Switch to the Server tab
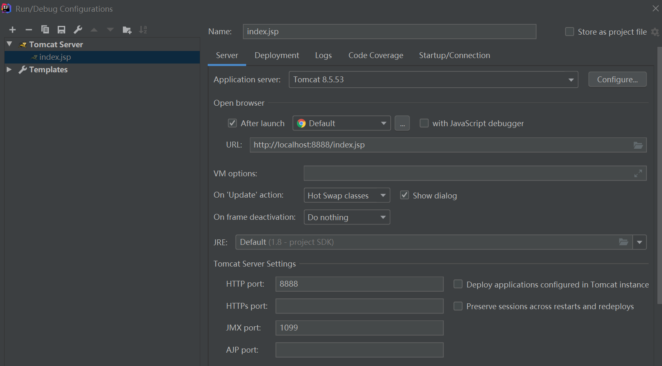662x366 pixels. (x=227, y=56)
